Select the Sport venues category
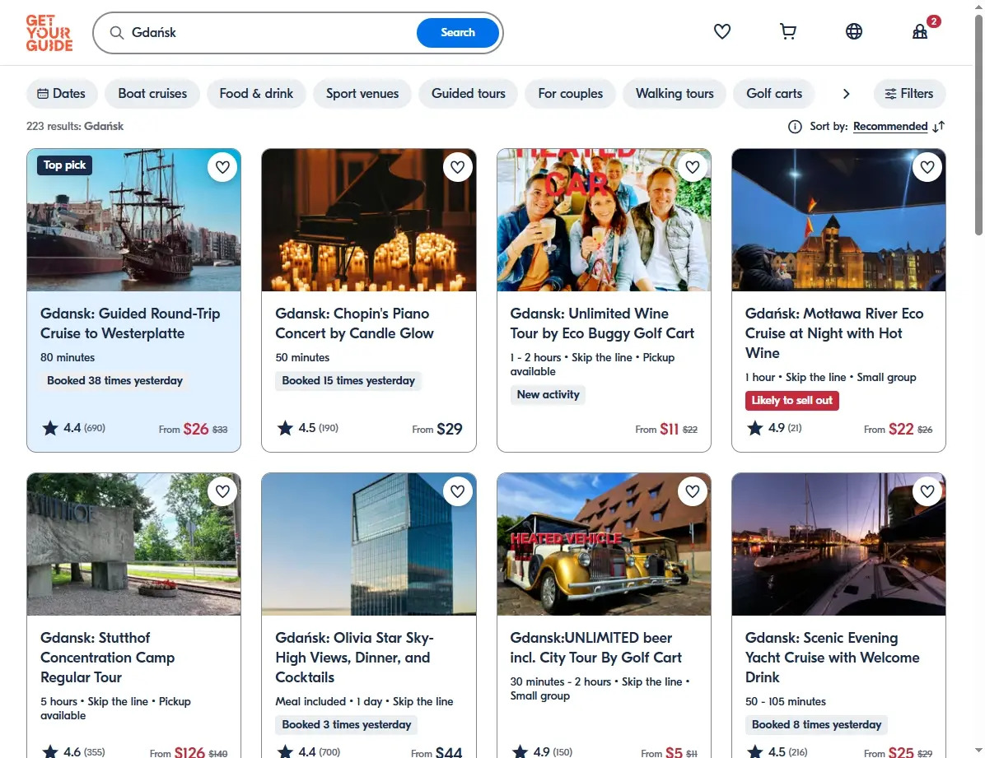 (362, 94)
